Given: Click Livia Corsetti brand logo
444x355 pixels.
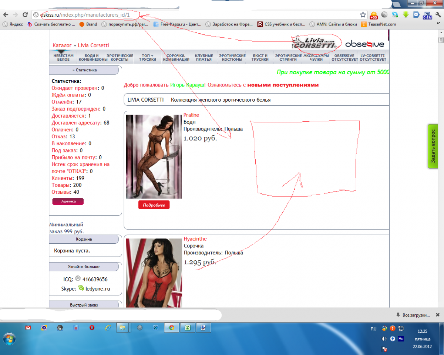Looking at the screenshot, I should tap(315, 43).
